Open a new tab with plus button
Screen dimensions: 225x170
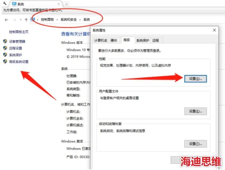67,4
